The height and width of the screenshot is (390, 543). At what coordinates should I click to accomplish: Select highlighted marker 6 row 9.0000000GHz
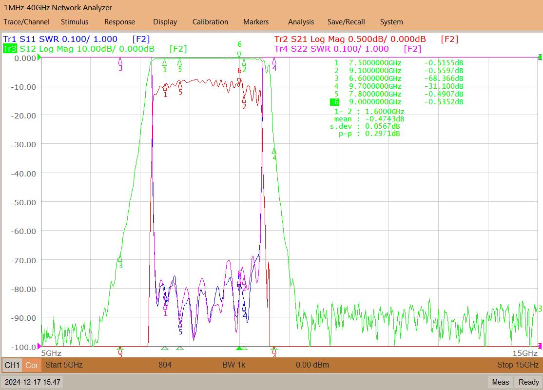(397, 102)
